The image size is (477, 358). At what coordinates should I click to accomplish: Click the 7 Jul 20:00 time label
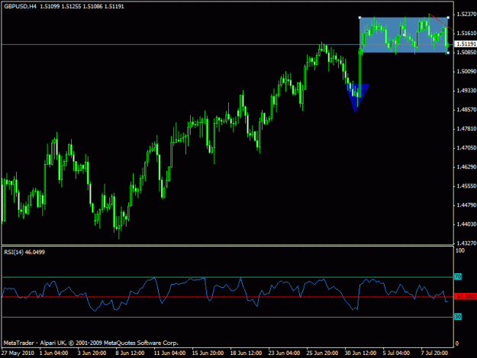434,353
